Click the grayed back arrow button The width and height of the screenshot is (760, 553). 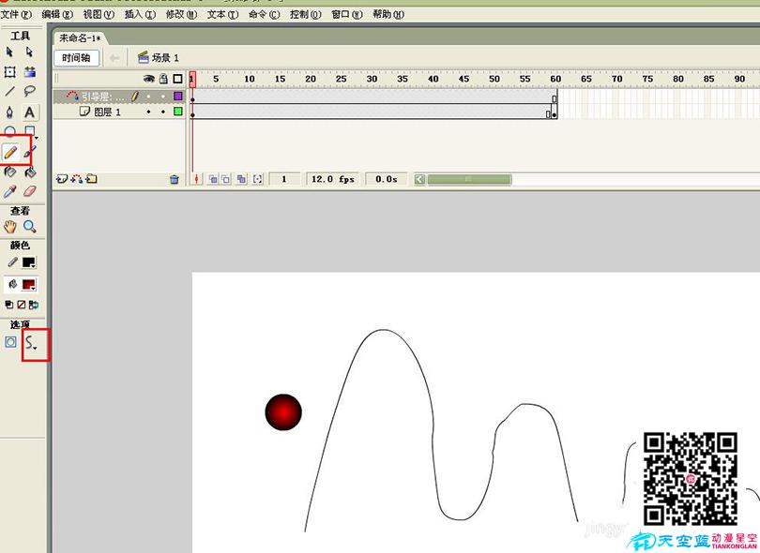click(114, 58)
